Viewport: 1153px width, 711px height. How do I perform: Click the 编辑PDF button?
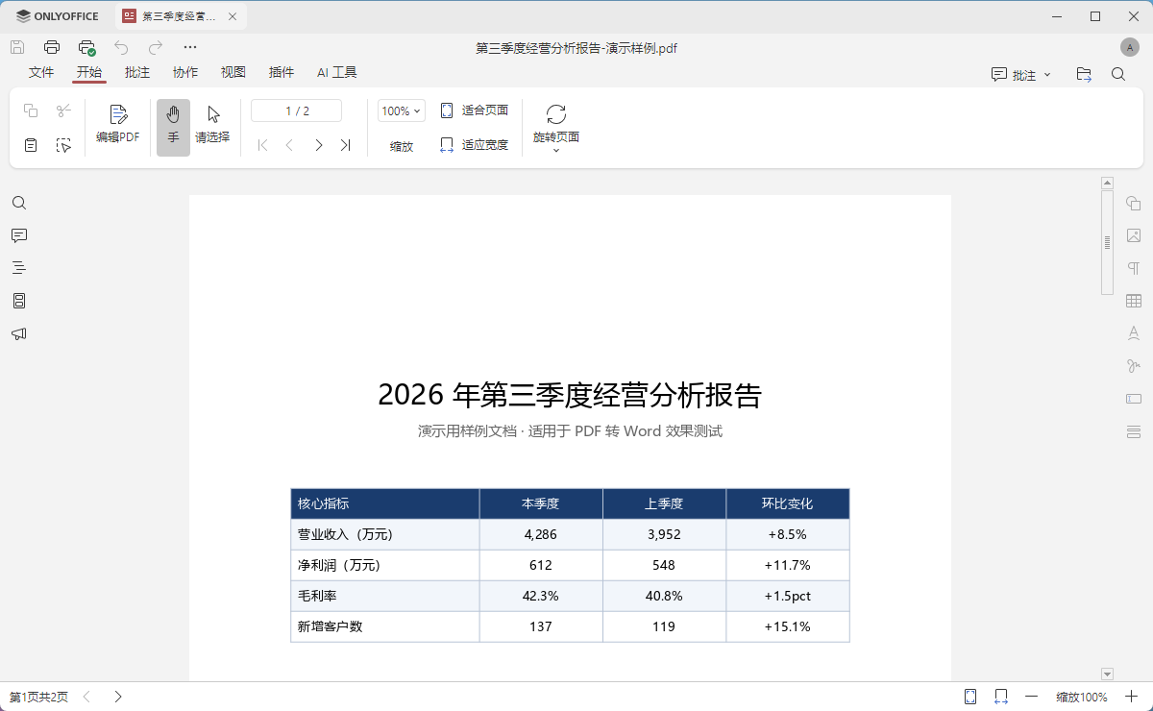click(118, 125)
